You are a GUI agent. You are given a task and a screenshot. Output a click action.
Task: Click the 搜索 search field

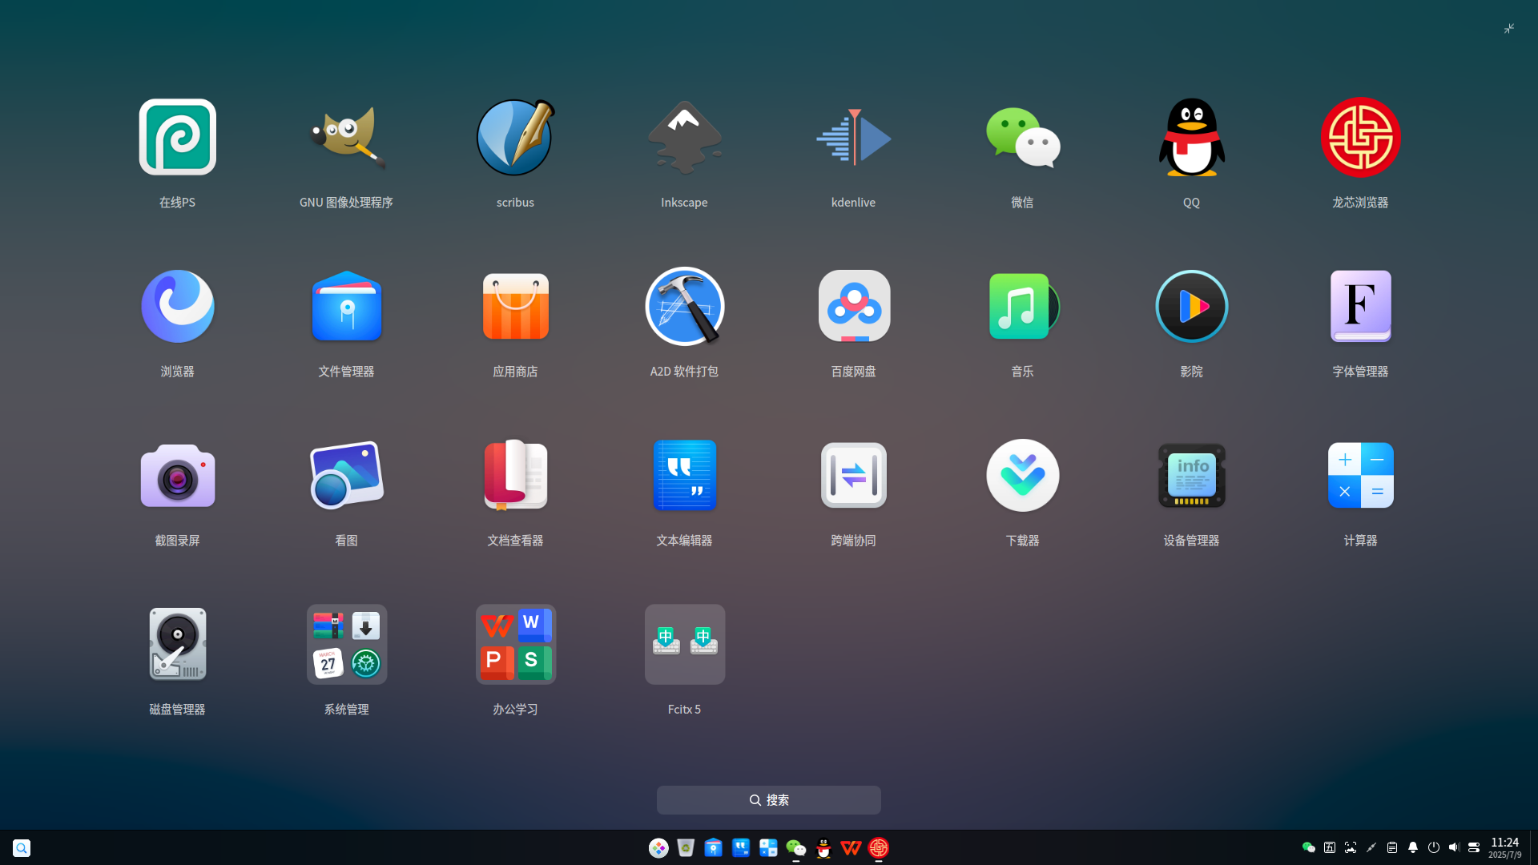(x=769, y=800)
